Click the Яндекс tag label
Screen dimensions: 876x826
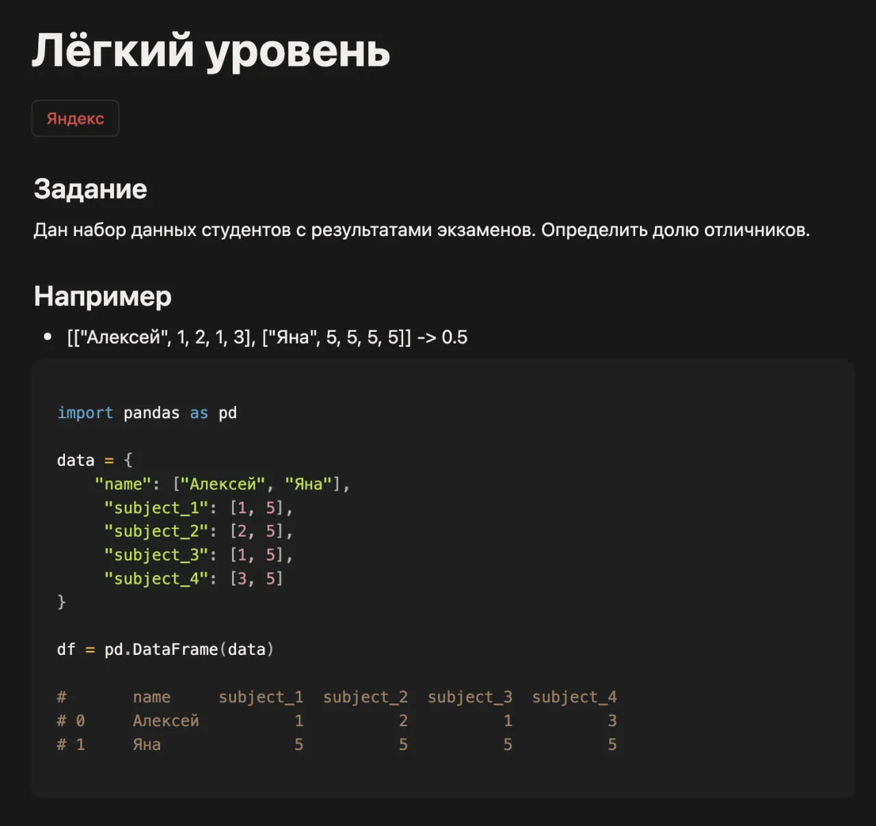point(75,118)
